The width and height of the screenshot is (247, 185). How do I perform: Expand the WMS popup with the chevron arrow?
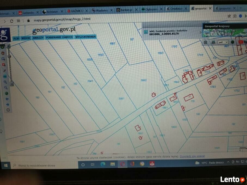click(x=200, y=32)
